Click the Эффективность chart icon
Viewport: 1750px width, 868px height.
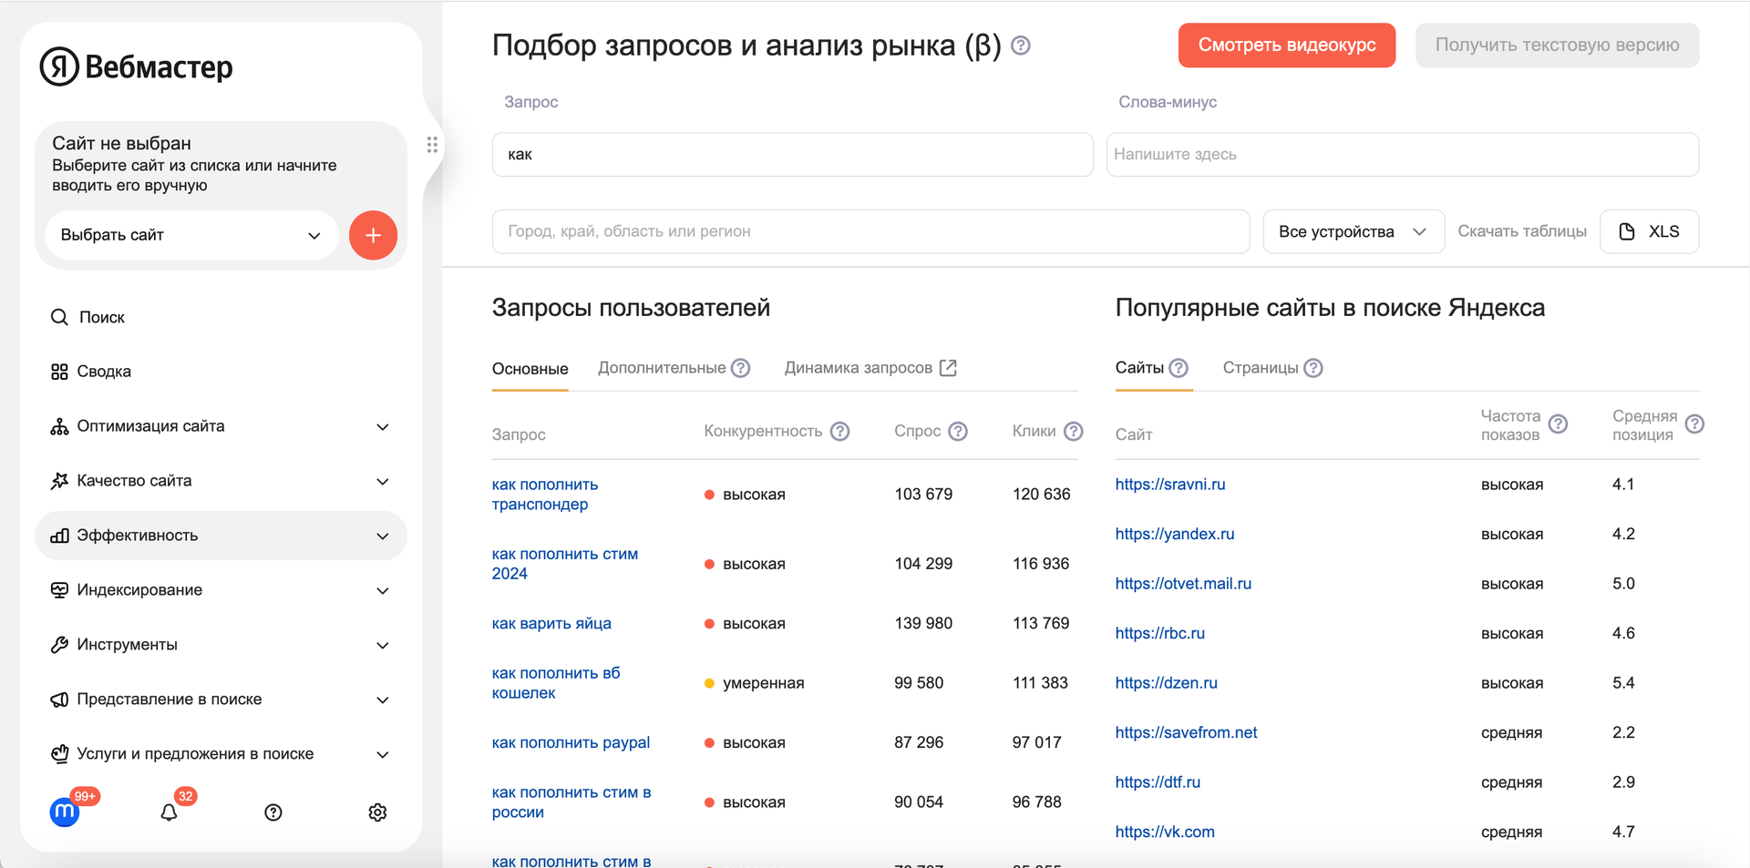point(59,536)
